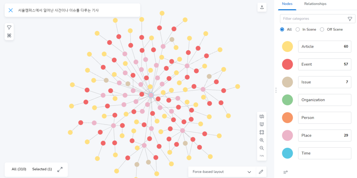Viewport: 357px width, 178px height.
Task: Open filter options beside Filter categories field
Action: [x=350, y=19]
